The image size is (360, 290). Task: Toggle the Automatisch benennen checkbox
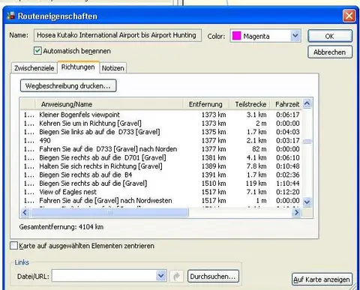click(37, 51)
